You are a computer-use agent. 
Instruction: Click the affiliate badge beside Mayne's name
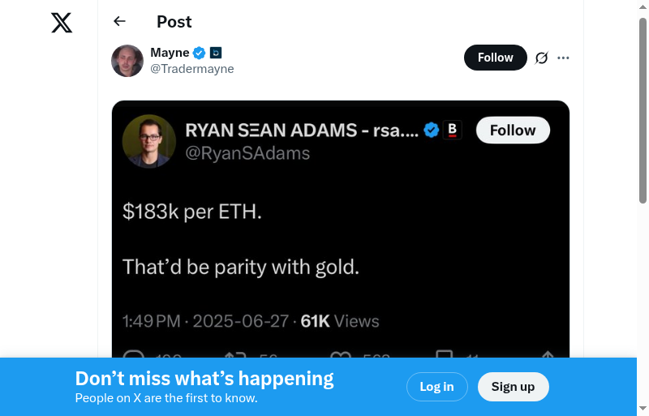point(216,54)
